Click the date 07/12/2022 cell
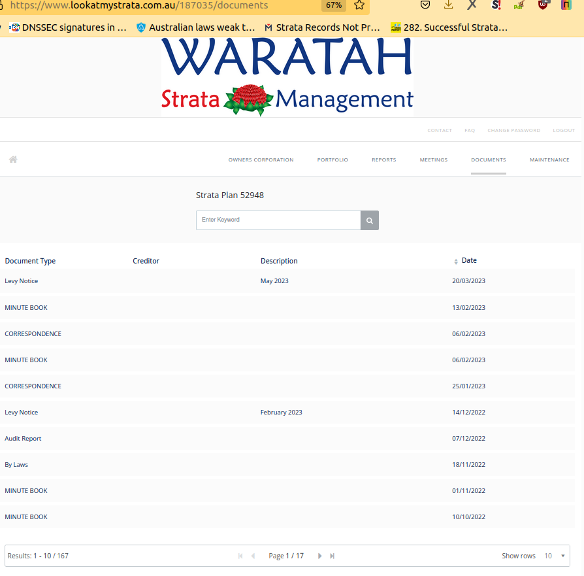 [468, 439]
